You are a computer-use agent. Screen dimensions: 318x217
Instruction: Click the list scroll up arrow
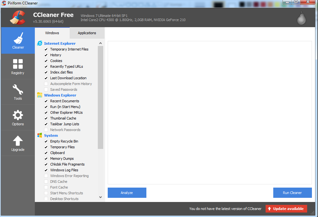pos(100,43)
